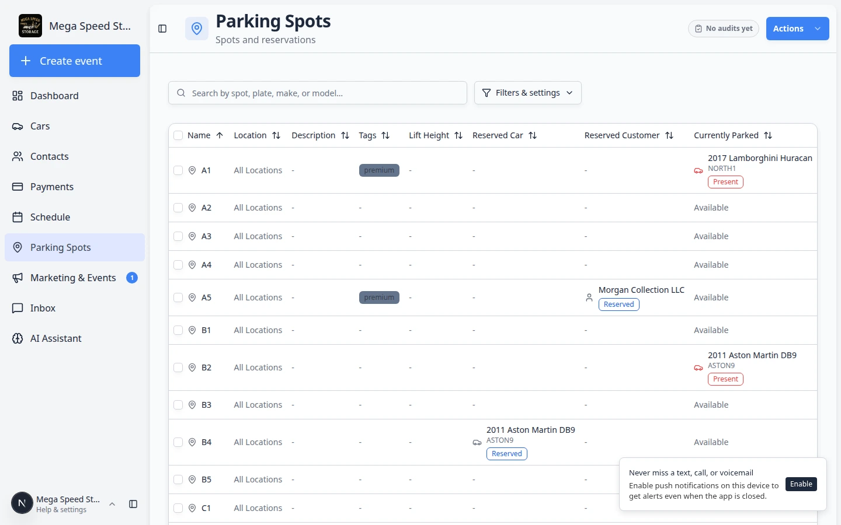Click the Present badge for the Aston Martin DB9
The image size is (841, 525).
click(725, 379)
